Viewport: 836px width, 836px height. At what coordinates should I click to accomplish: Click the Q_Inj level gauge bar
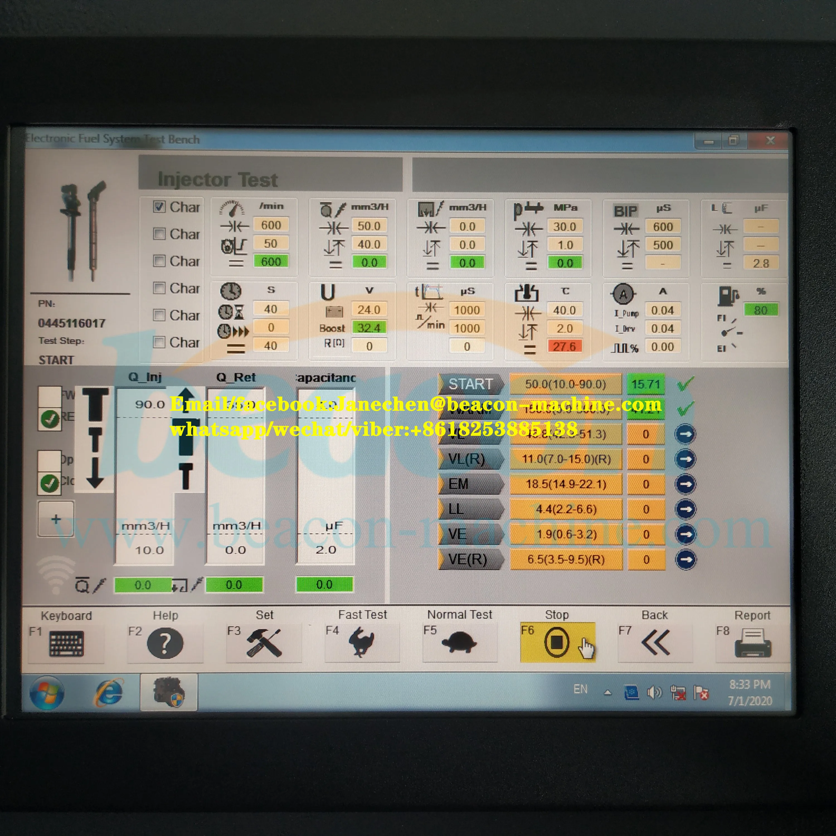pyautogui.click(x=145, y=476)
